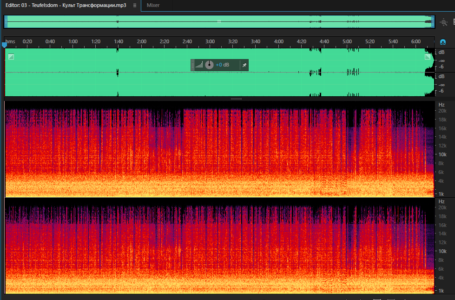The height and width of the screenshot is (300, 455).
Task: Click the dB label of lower channel scale
Action: point(442,76)
